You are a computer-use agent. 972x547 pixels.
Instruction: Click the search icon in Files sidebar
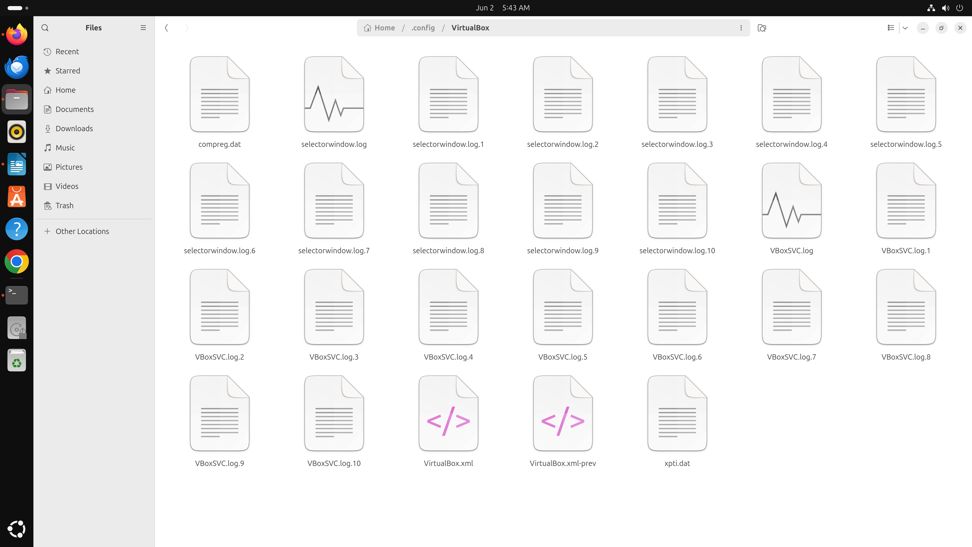pos(45,28)
